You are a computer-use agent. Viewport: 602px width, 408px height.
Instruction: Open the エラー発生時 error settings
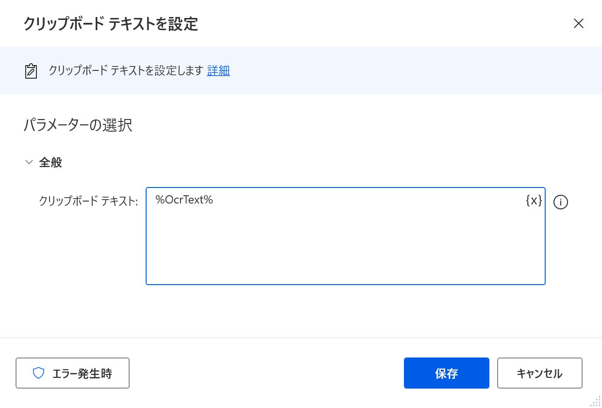coord(72,373)
